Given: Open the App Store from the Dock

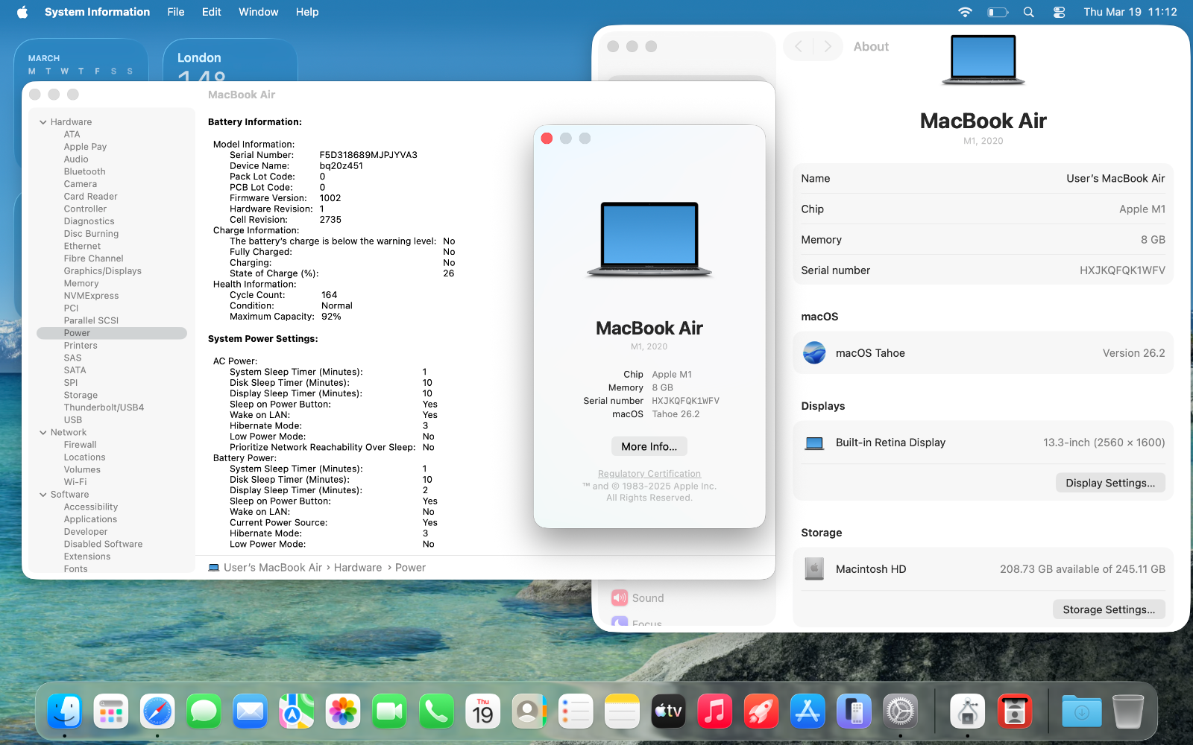Looking at the screenshot, I should coord(808,711).
